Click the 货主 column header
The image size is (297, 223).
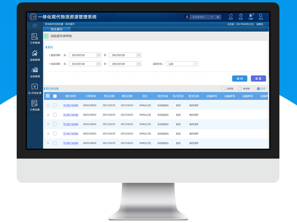coord(145,96)
